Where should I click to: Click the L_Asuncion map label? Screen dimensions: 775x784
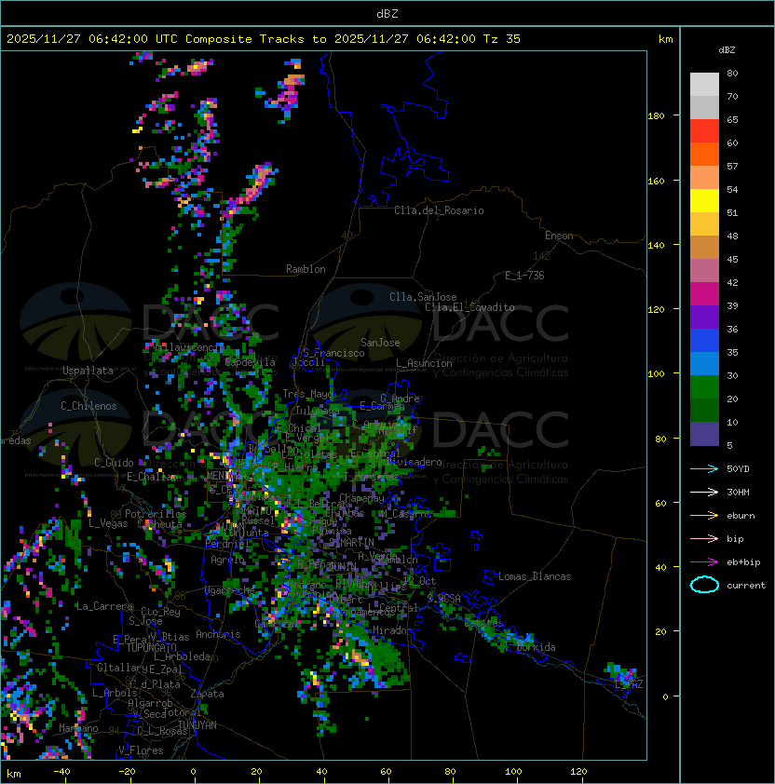(424, 363)
